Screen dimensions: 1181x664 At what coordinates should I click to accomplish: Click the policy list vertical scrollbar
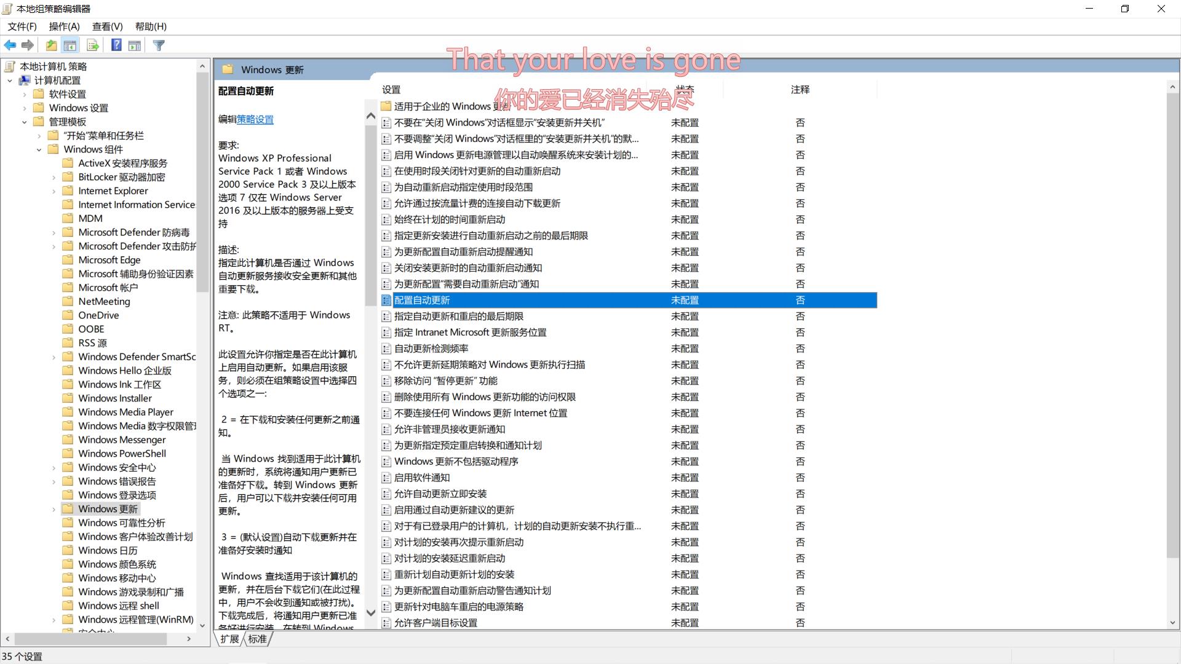click(x=1172, y=326)
